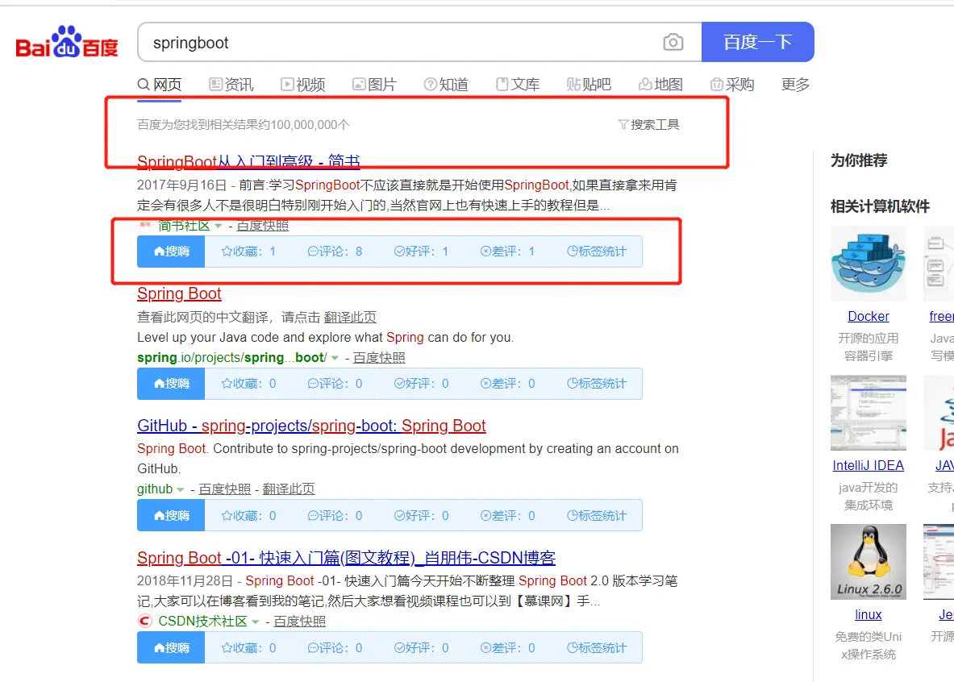The height and width of the screenshot is (682, 954).
Task: Click 搜嗨 button under the 简书 result
Action: tap(171, 252)
